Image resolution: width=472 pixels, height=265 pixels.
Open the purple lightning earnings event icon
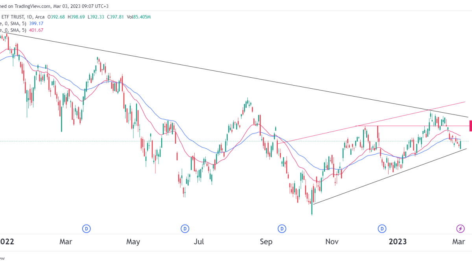(x=461, y=228)
